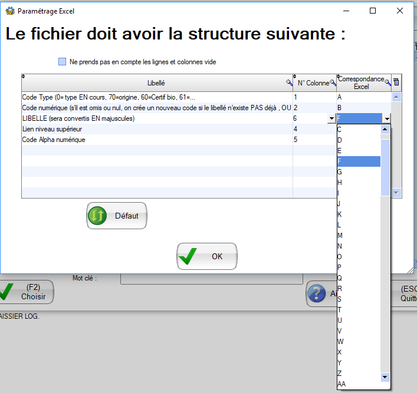This screenshot has height=393, width=417.
Task: Click the green arrows icon on Défaut button
Action: click(98, 216)
